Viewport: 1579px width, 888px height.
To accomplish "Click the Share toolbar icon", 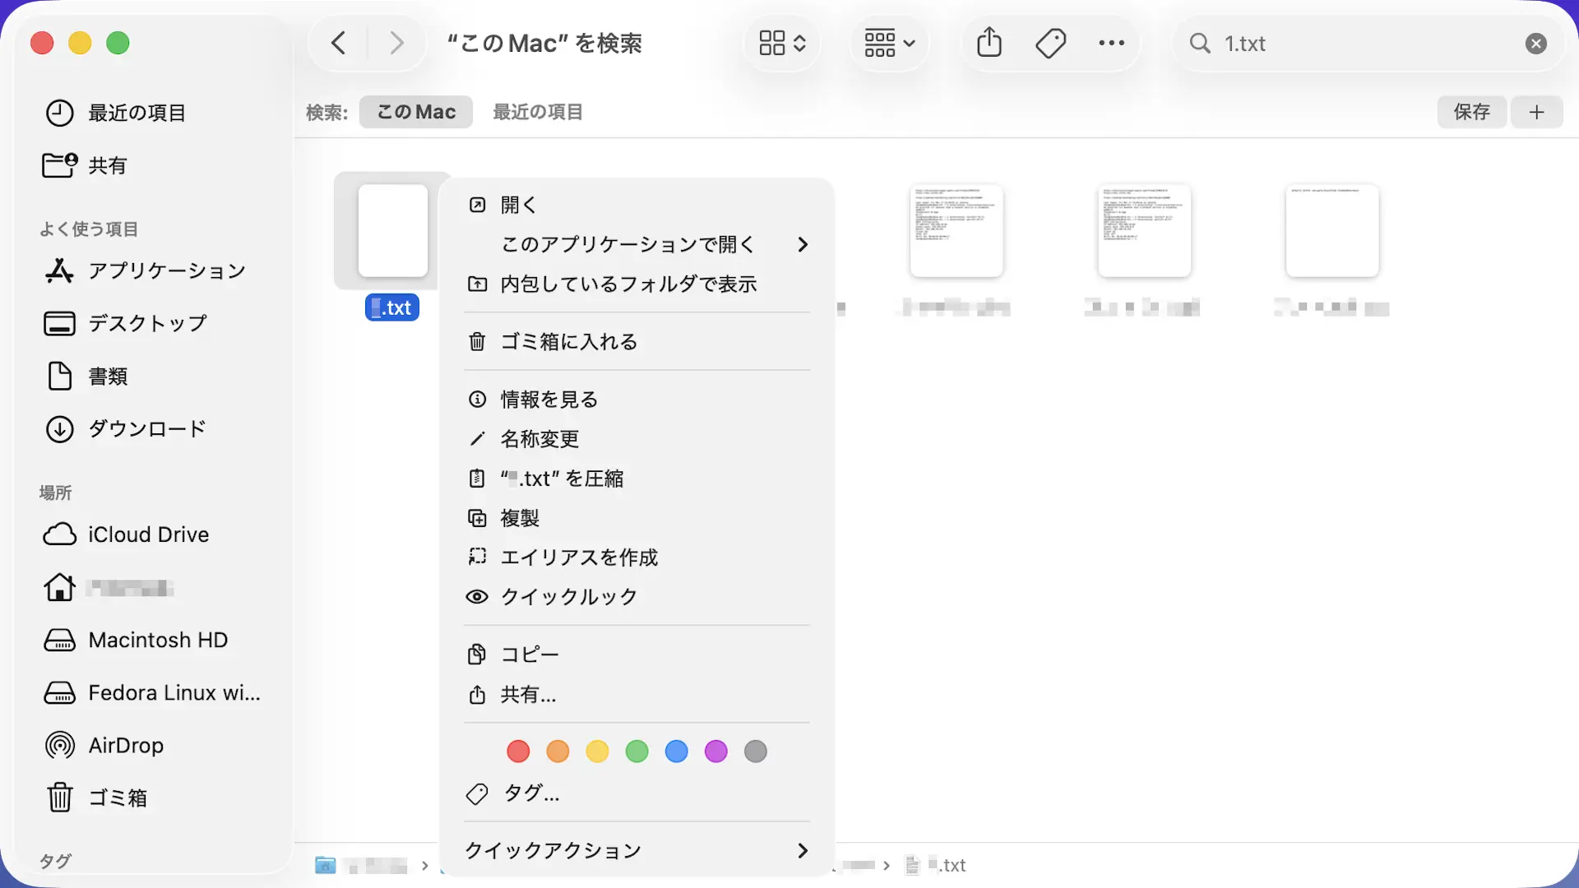I will [989, 43].
